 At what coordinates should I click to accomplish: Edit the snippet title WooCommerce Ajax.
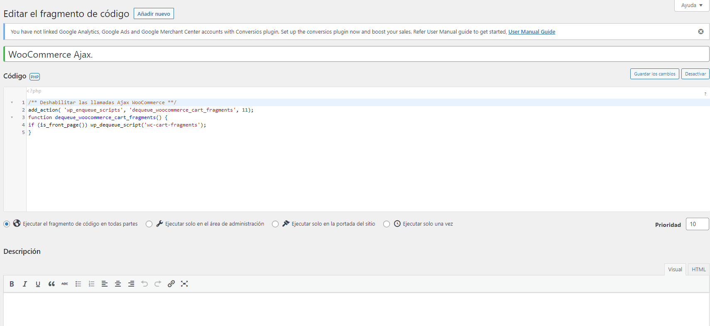(x=356, y=54)
